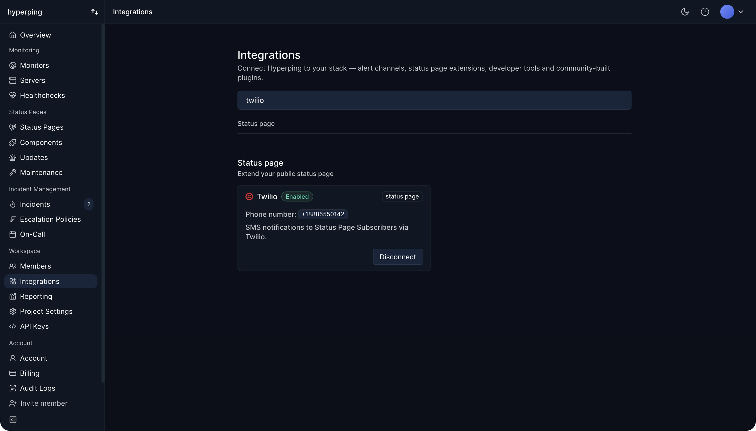Click the Maintenance wrench icon
Viewport: 756px width, 431px height.
[x=12, y=173]
